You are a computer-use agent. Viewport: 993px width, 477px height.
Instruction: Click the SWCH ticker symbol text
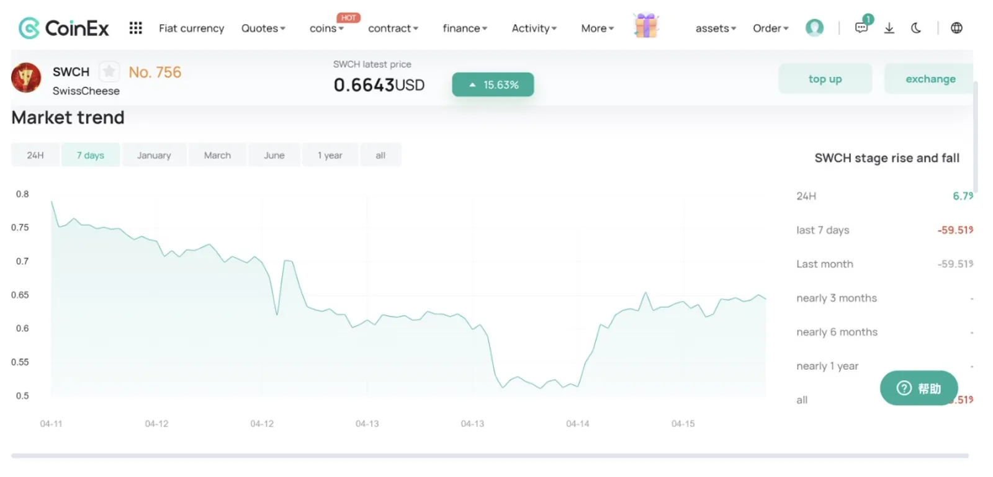point(71,72)
